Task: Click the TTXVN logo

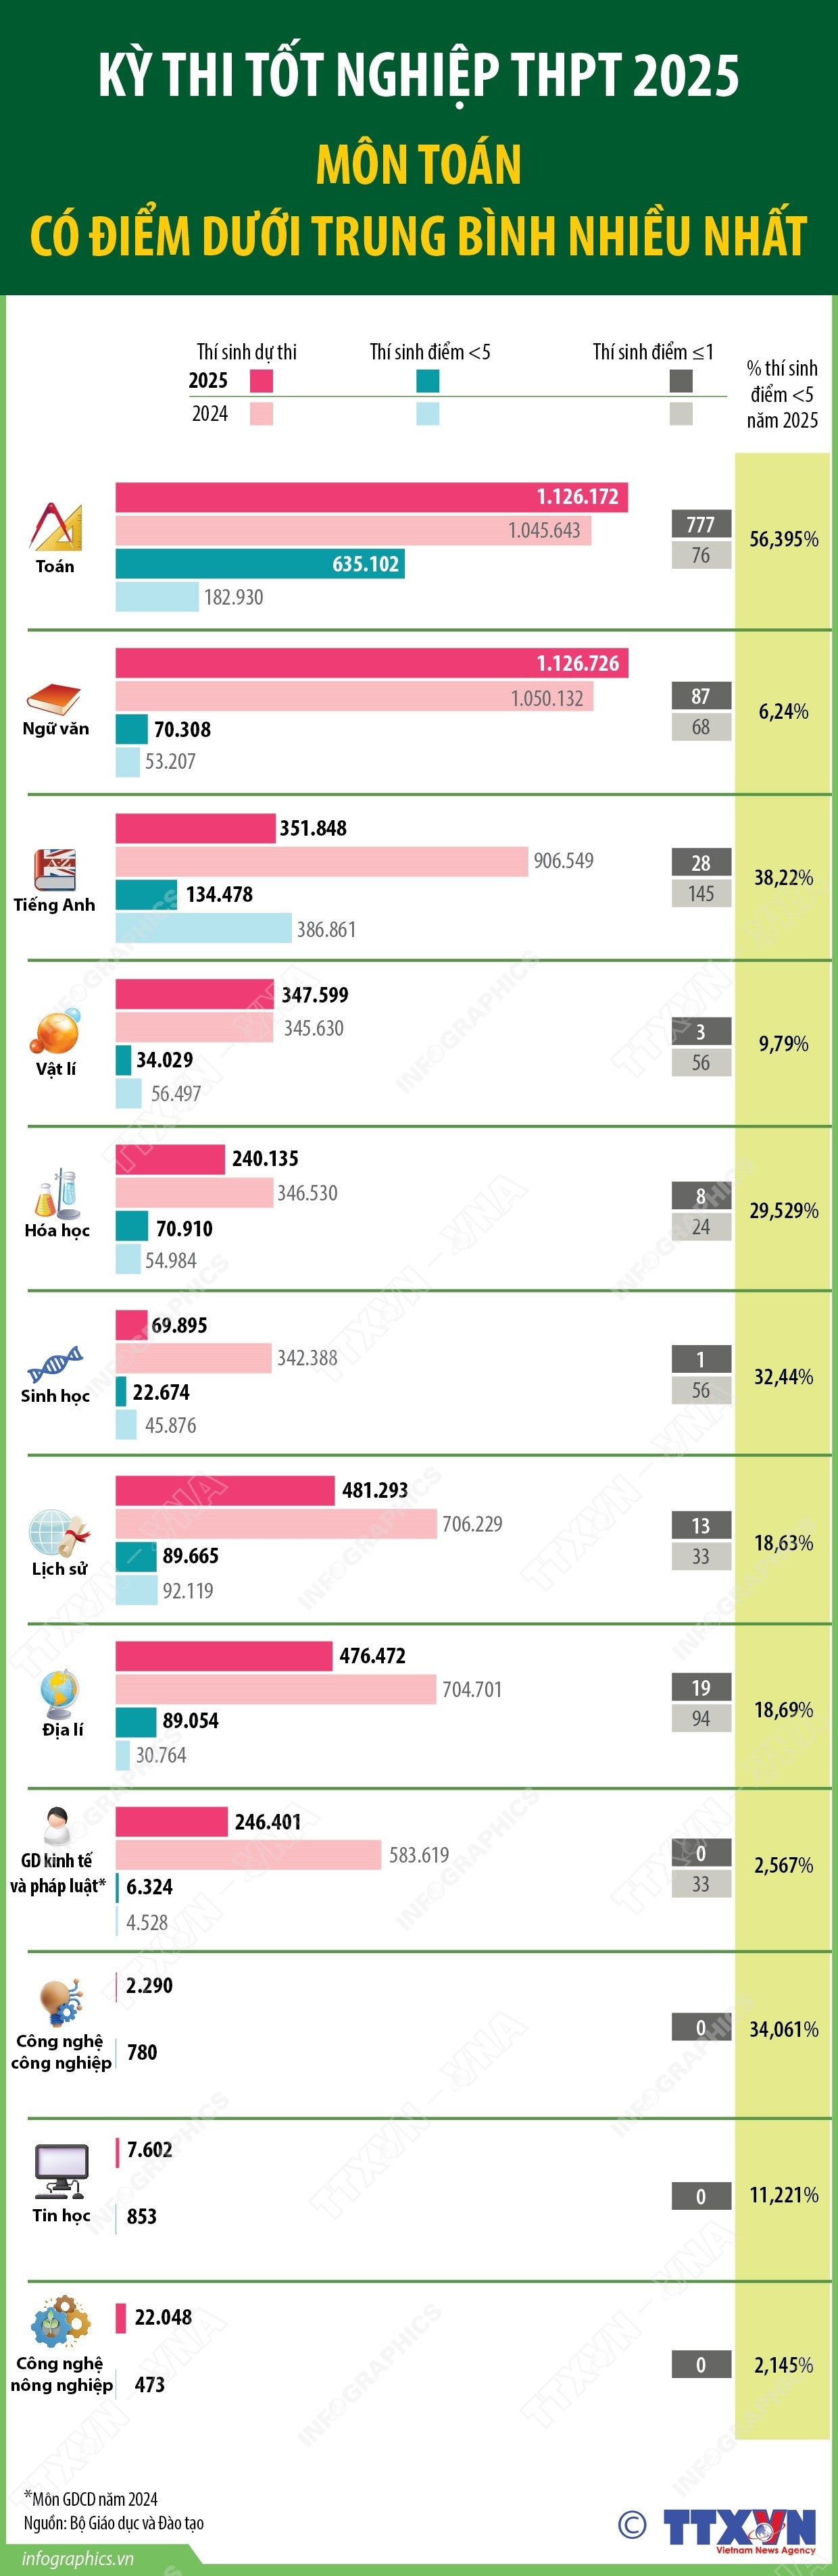Action: coord(740,2527)
